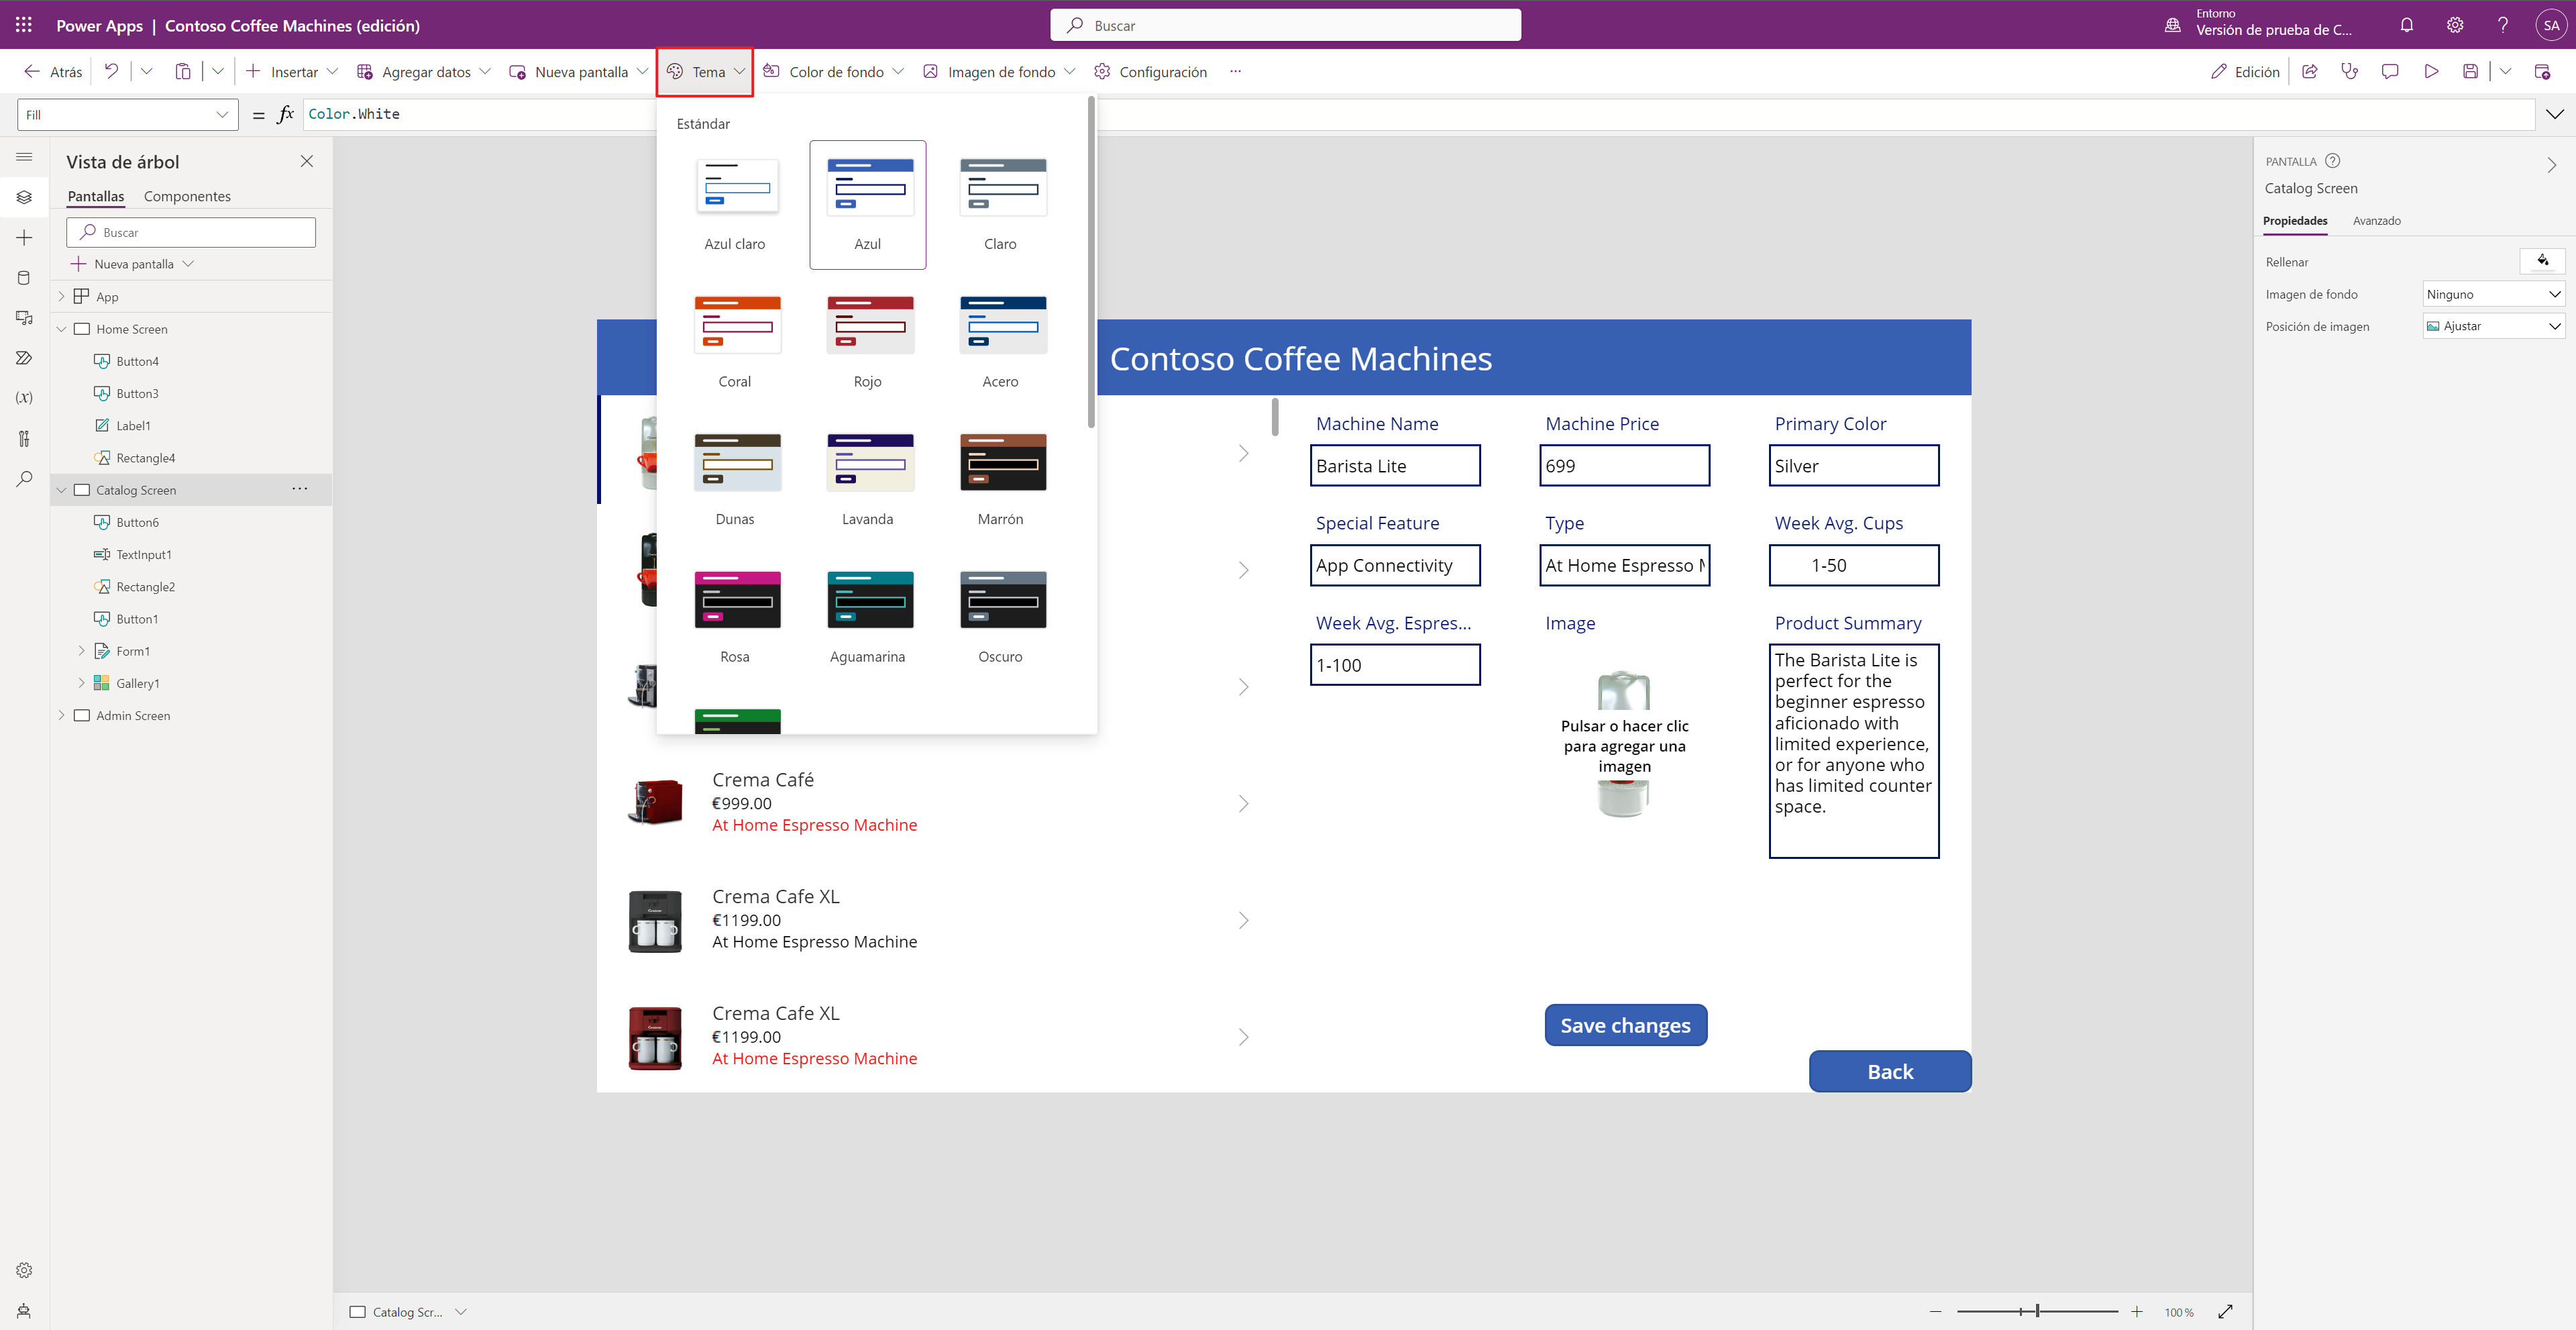This screenshot has height=1330, width=2576.
Task: Click the zoom out minus button
Action: coord(1935,1311)
